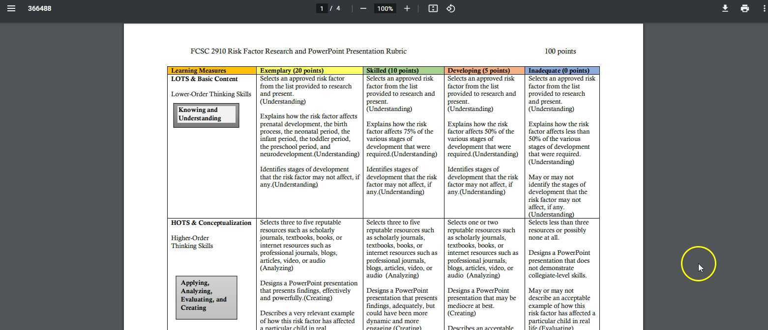Select the 100% zoom level field

pyautogui.click(x=385, y=8)
